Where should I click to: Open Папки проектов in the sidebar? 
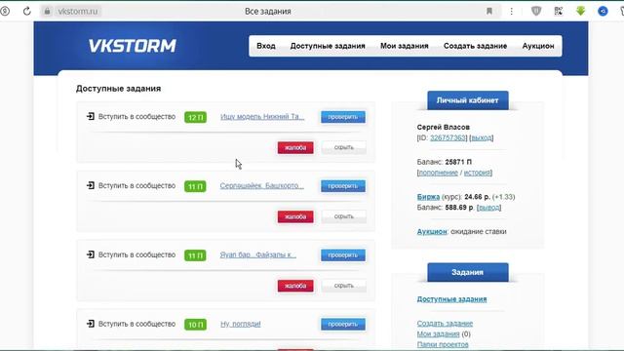(x=443, y=344)
